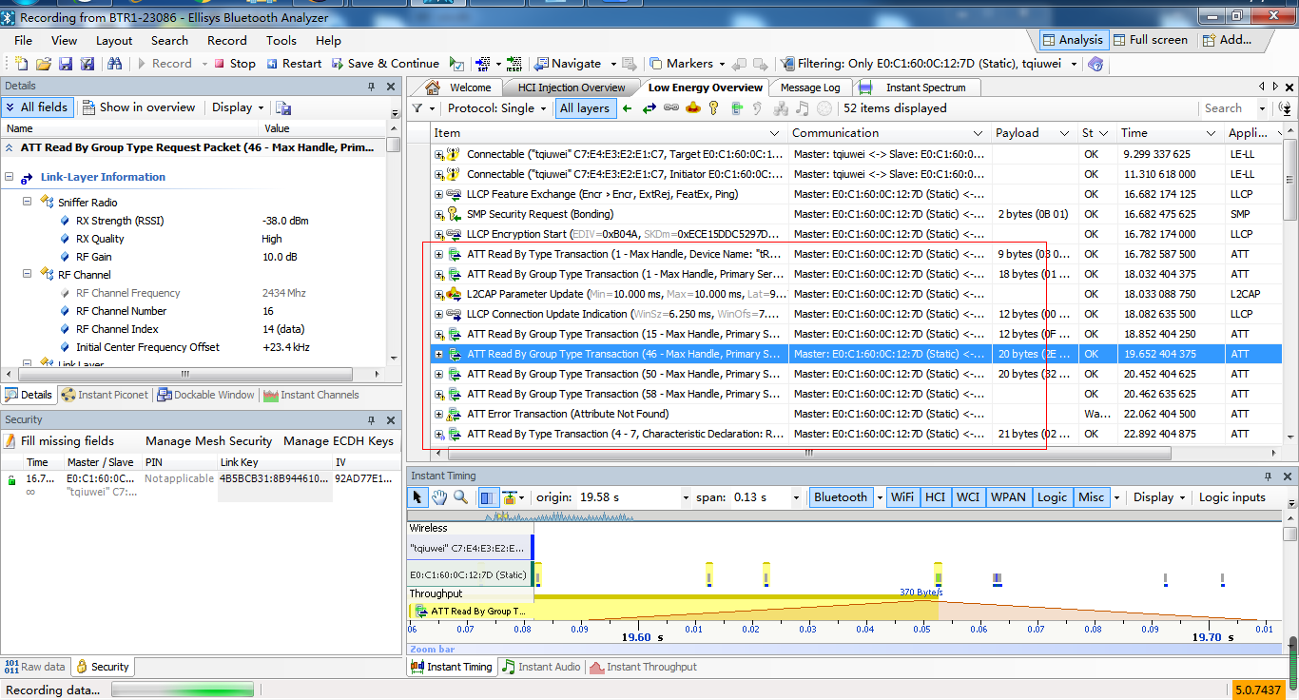Viewport: 1299px width, 700px height.
Task: Toggle the Bluetooth timing filter
Action: (841, 497)
